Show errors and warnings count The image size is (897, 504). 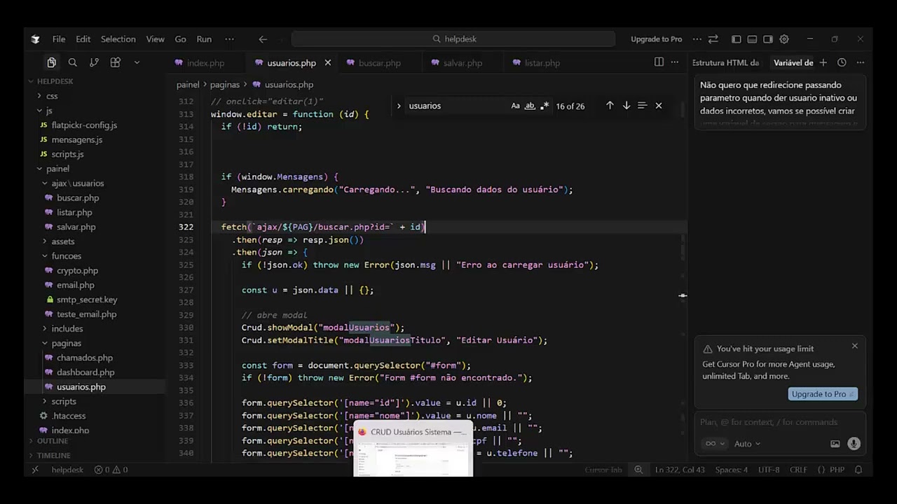111,470
